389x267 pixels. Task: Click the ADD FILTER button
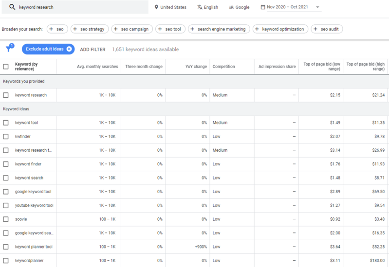(x=93, y=49)
